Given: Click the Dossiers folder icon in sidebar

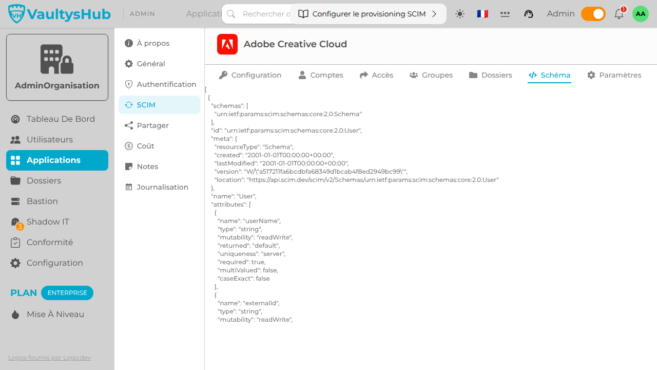Looking at the screenshot, I should click(15, 181).
